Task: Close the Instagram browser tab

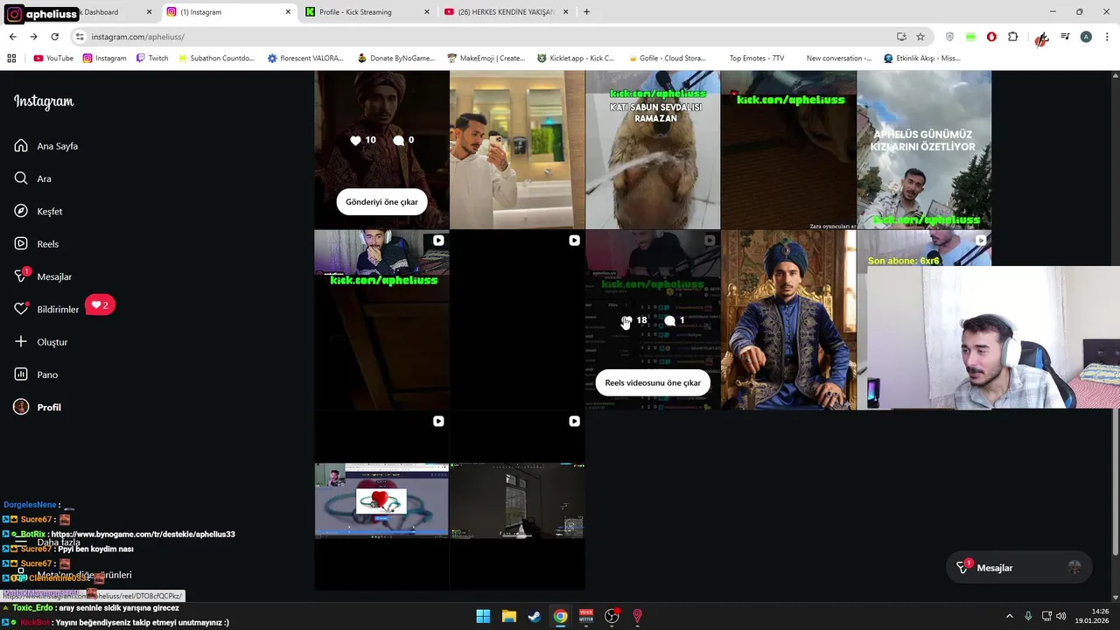Action: pos(288,12)
